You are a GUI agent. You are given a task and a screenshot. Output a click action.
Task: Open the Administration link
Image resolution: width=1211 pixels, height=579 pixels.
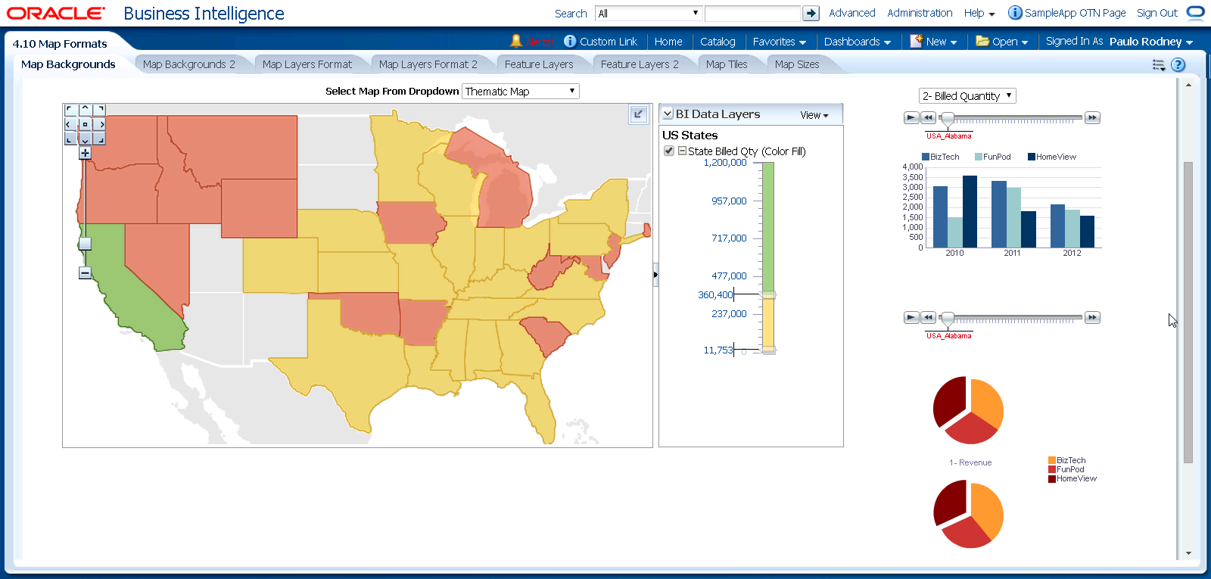pos(920,13)
